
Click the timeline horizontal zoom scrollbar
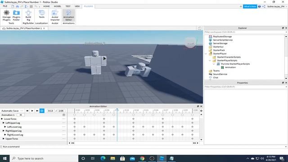[133, 143]
